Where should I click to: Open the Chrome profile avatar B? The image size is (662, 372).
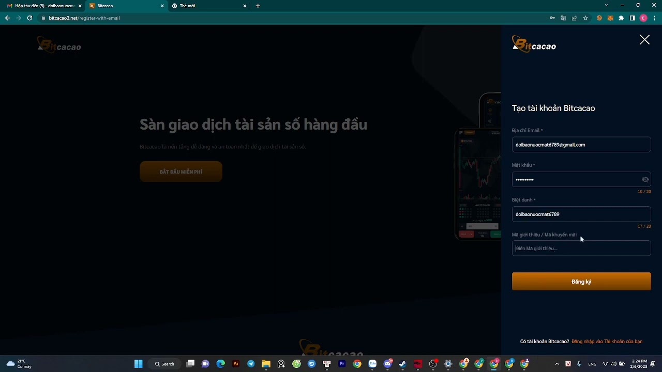[643, 18]
